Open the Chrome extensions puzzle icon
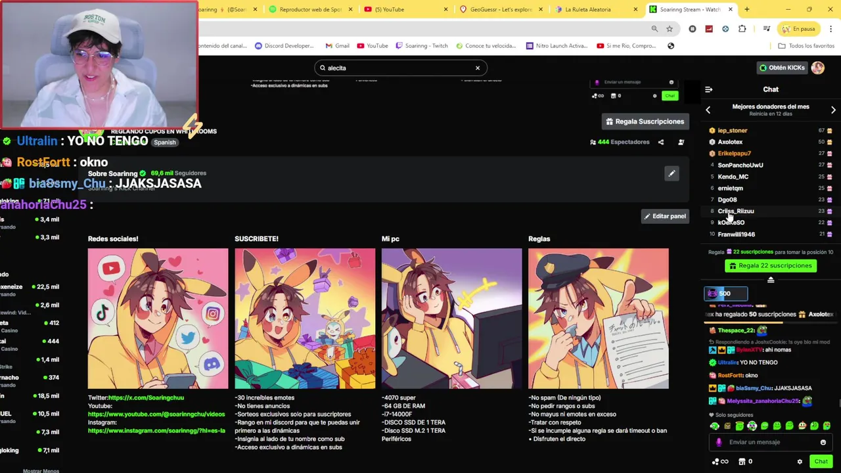Viewport: 841px width, 473px height. coord(742,29)
